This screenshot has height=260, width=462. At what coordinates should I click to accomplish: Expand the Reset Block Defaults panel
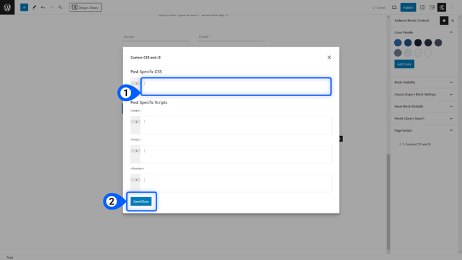pos(423,107)
